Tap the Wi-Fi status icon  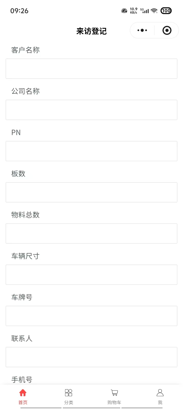tap(154, 11)
